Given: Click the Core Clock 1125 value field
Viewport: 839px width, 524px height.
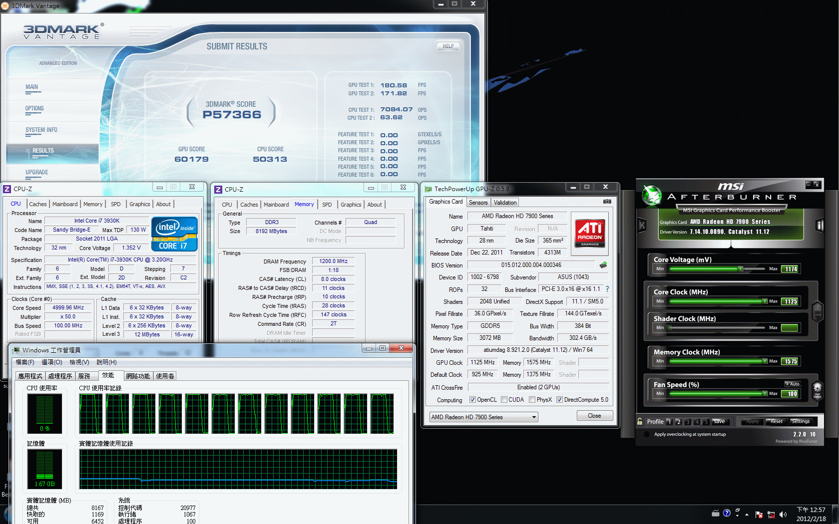Looking at the screenshot, I should 791,301.
